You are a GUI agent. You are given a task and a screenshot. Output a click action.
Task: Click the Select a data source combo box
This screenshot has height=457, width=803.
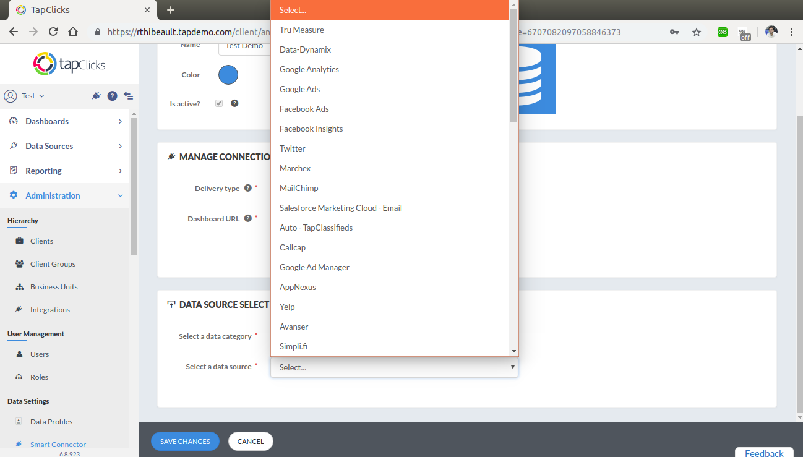394,367
